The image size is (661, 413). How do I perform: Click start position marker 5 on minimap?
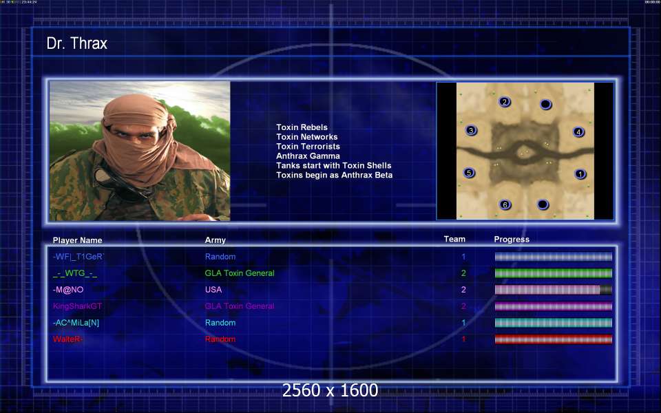469,172
